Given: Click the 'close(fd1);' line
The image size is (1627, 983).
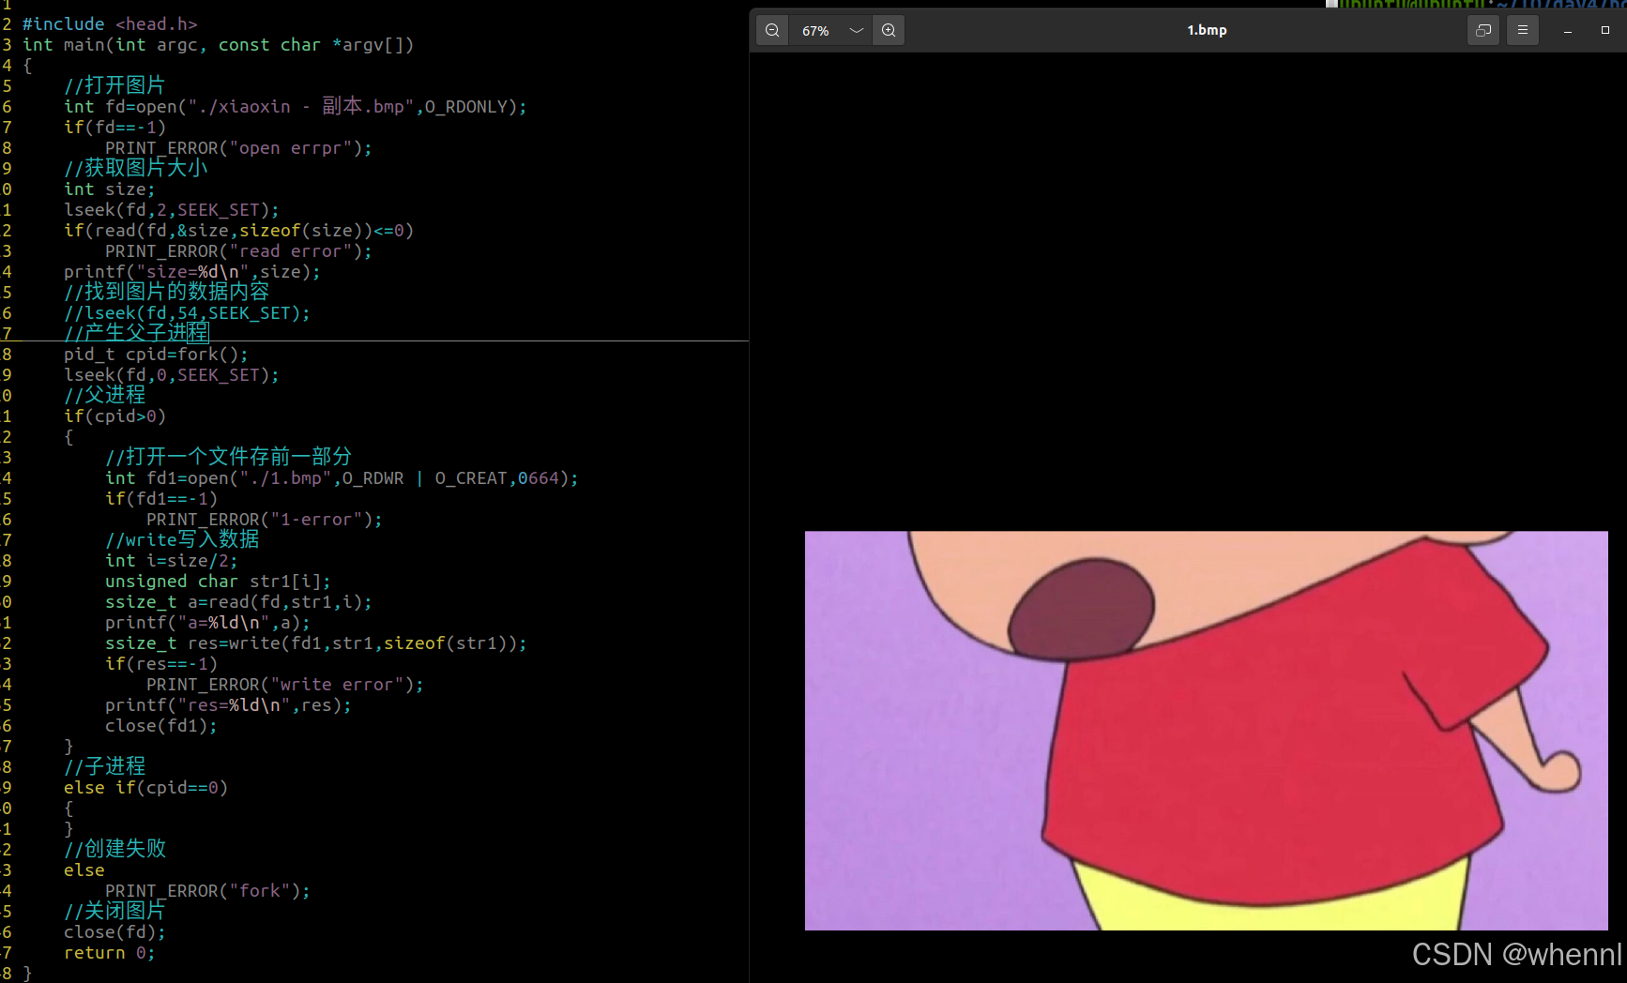Looking at the screenshot, I should [160, 725].
